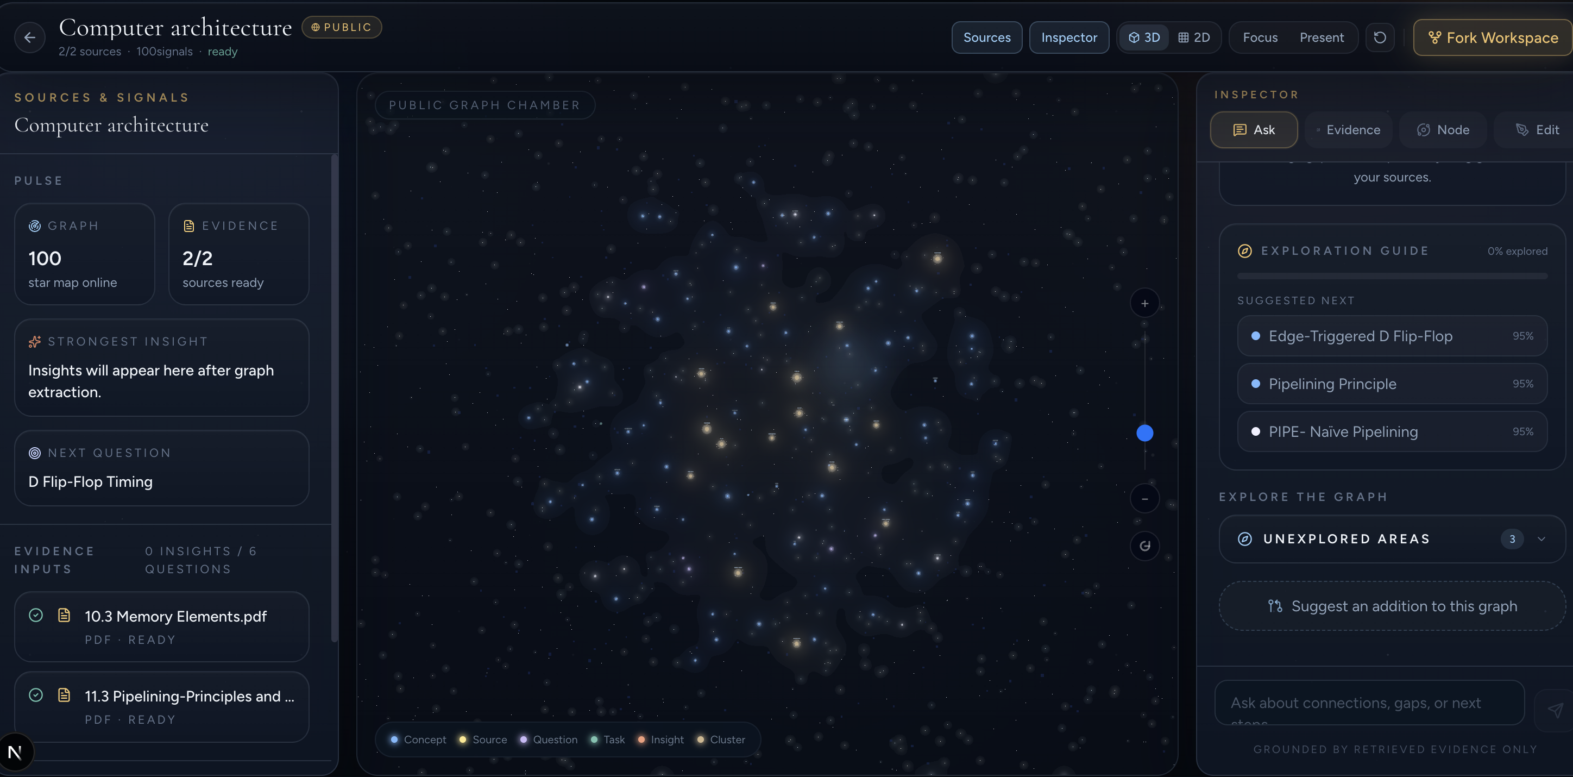Click the refresh icon in top bar

click(x=1380, y=38)
